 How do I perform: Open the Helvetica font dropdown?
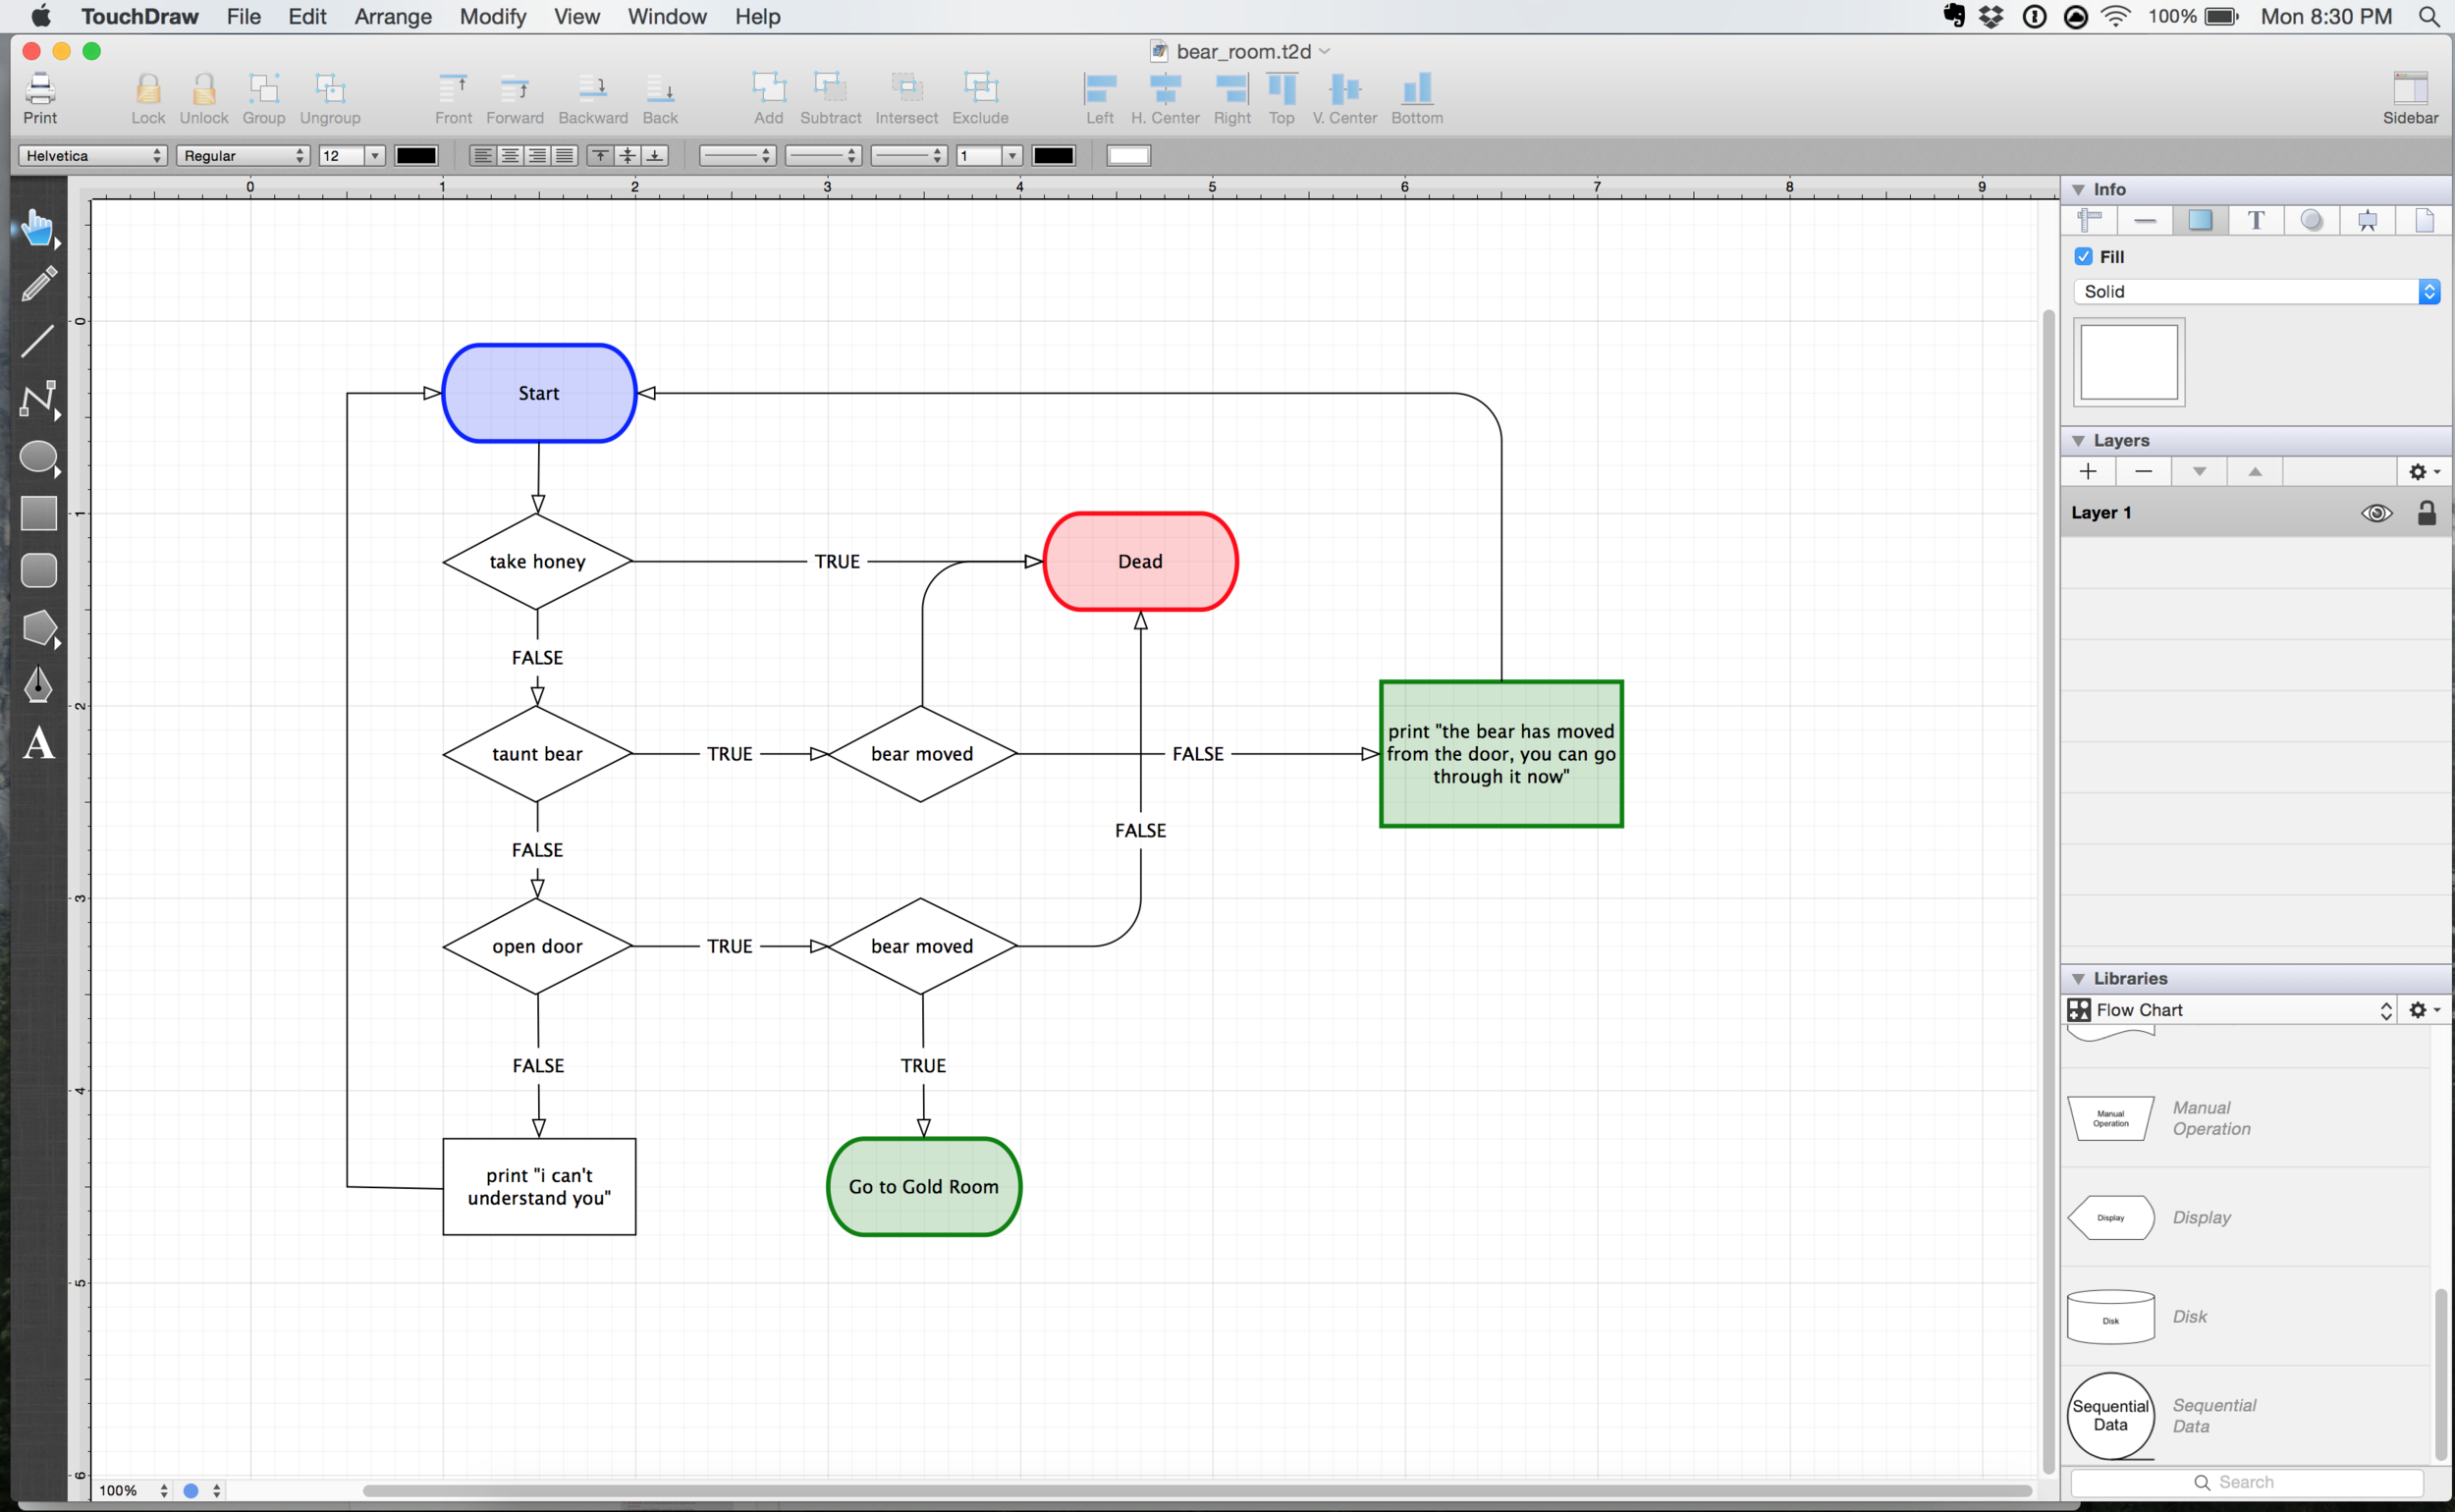(x=92, y=156)
